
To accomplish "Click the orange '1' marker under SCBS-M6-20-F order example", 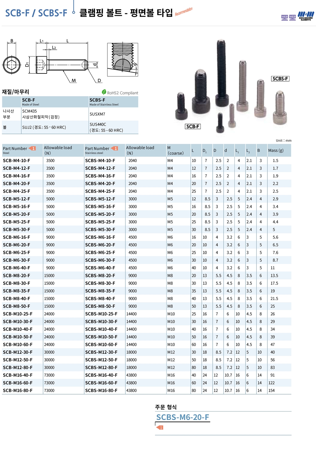I will pos(160,428).
